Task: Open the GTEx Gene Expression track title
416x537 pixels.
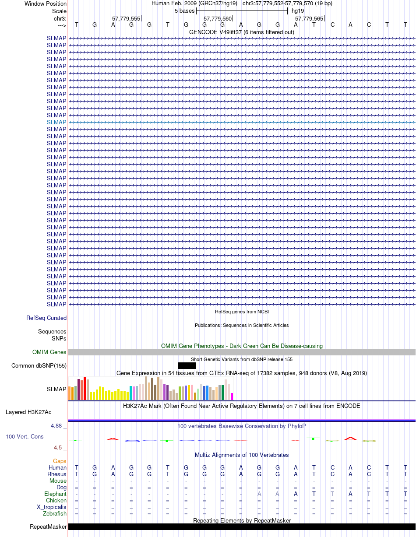Action: click(x=242, y=373)
